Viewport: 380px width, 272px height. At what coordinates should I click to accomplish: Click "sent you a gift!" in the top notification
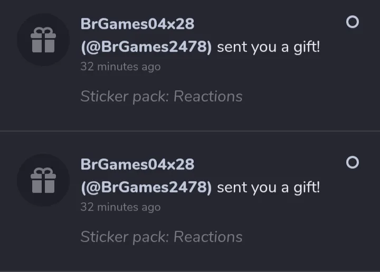point(268,47)
